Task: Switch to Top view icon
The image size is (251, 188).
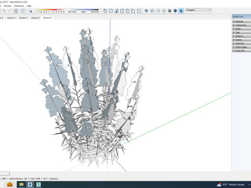Action: [x=111, y=11]
